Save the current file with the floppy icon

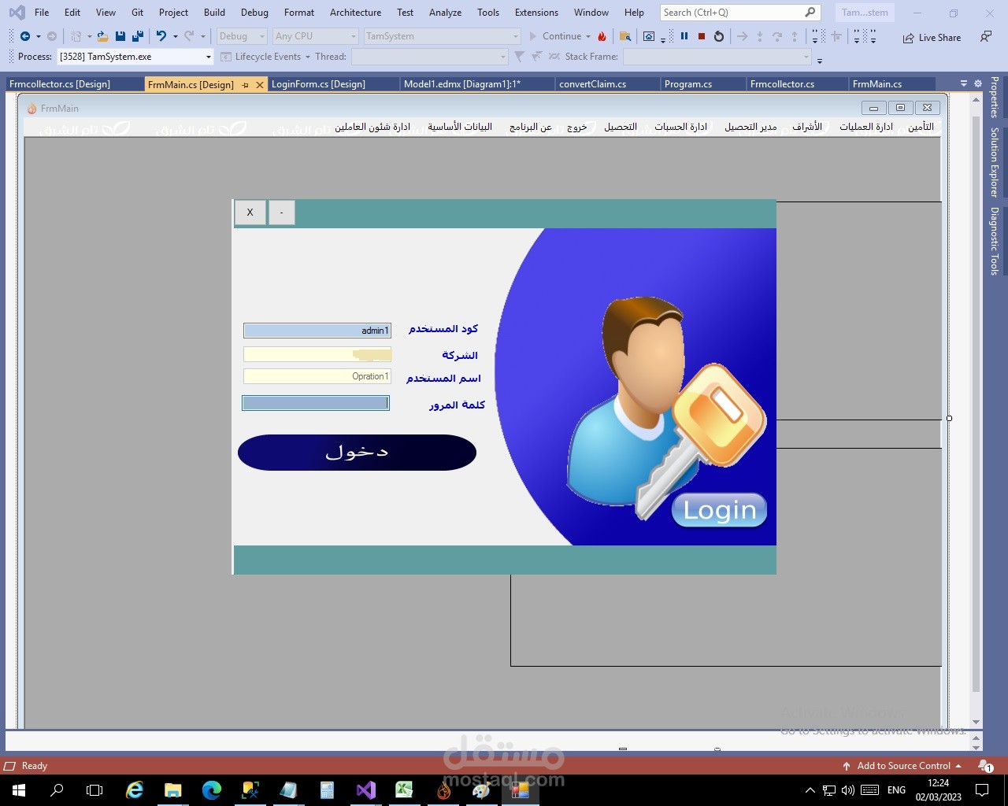(120, 36)
